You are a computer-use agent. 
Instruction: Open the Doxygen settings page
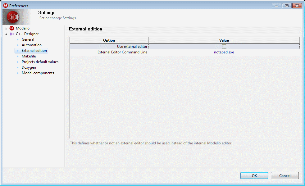tap(29, 67)
